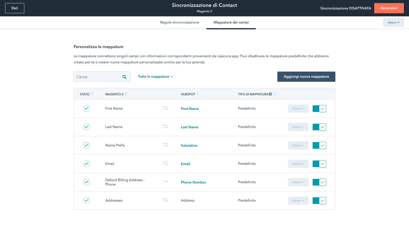
Task: Click the two-way sync arrows for Name Prefix
Action: (x=166, y=145)
